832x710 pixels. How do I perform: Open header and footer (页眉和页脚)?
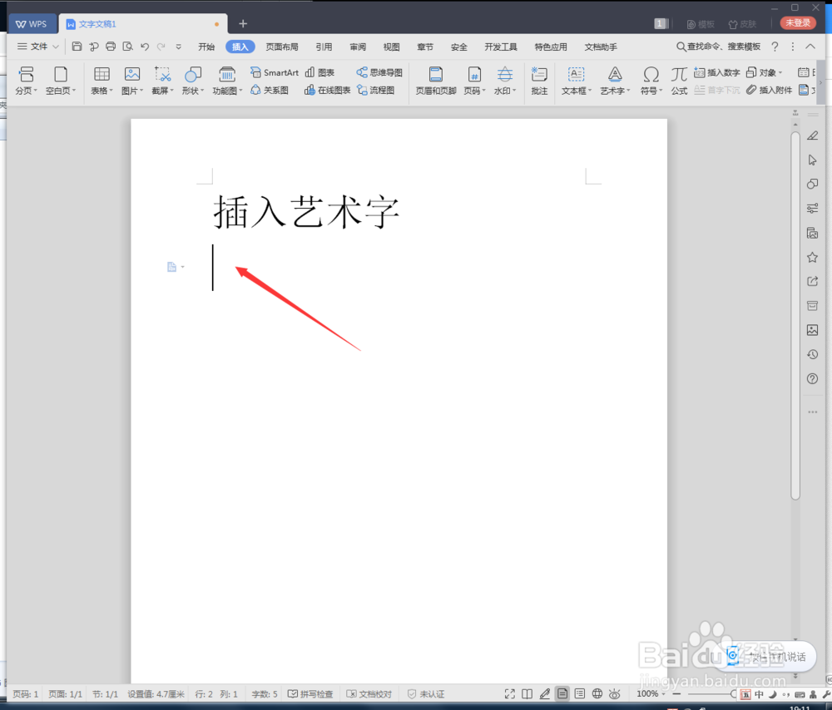pos(436,81)
